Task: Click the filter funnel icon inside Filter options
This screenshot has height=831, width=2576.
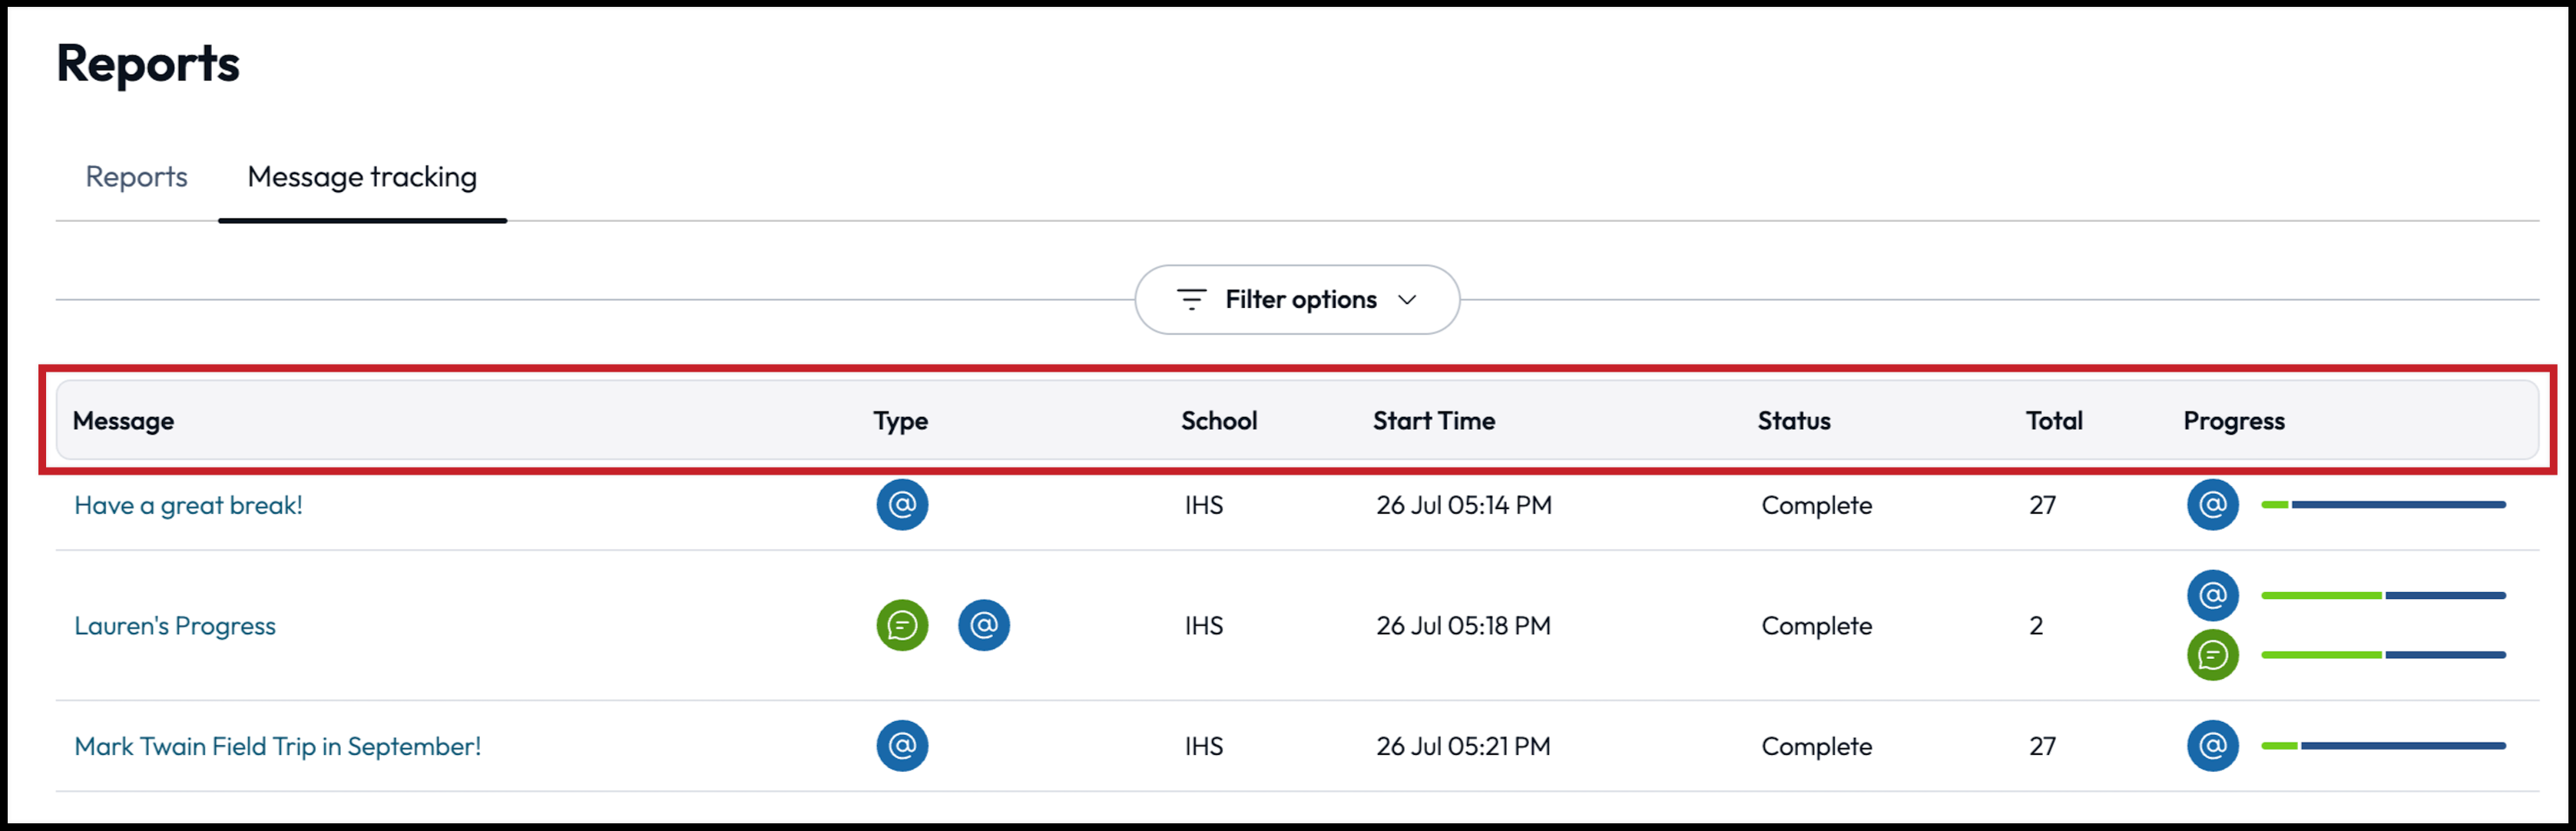Action: tap(1191, 299)
